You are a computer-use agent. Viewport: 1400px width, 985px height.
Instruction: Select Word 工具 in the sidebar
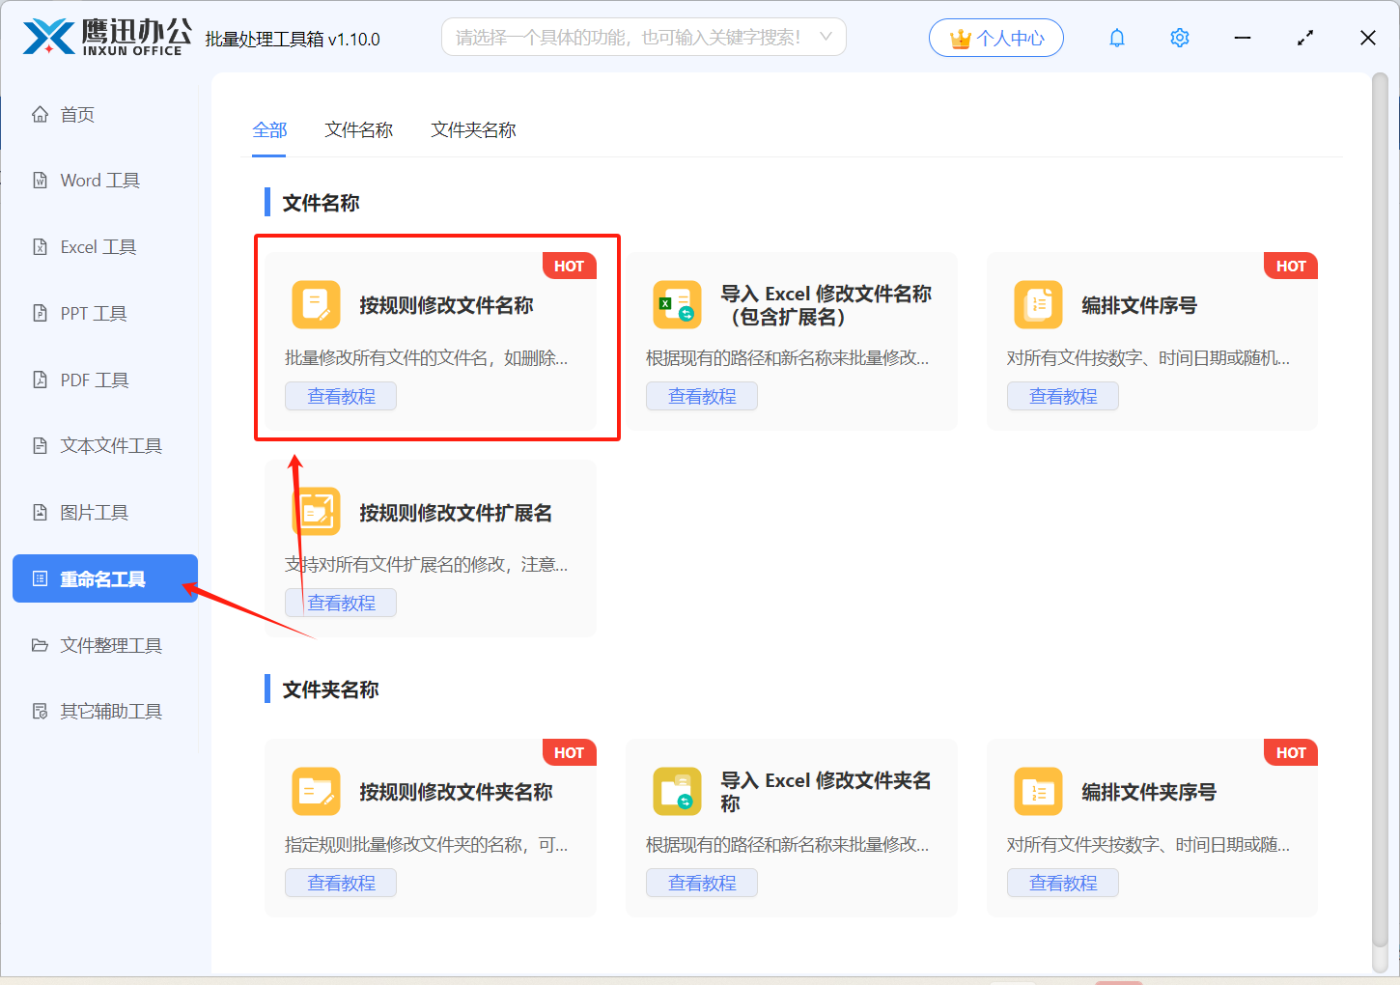(x=98, y=180)
